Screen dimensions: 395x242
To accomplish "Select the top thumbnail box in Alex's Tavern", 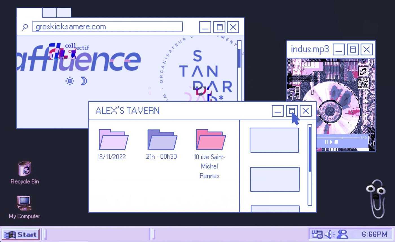I will 274,140.
